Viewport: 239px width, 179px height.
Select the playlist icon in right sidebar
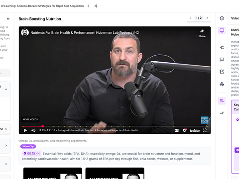(x=222, y=101)
